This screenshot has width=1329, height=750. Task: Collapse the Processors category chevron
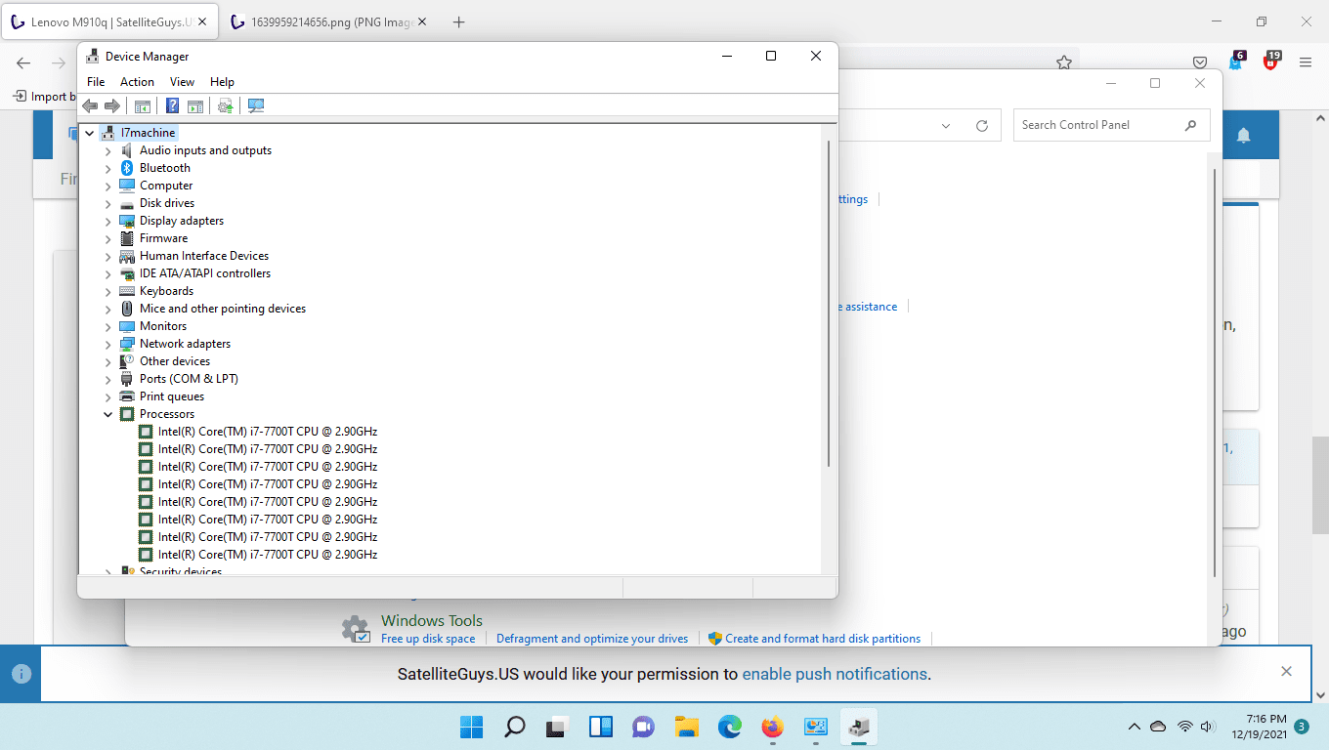click(108, 414)
